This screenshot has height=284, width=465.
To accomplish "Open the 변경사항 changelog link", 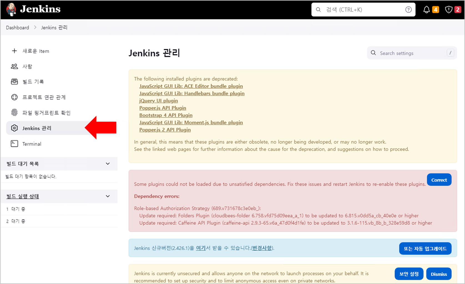I will tap(262, 248).
